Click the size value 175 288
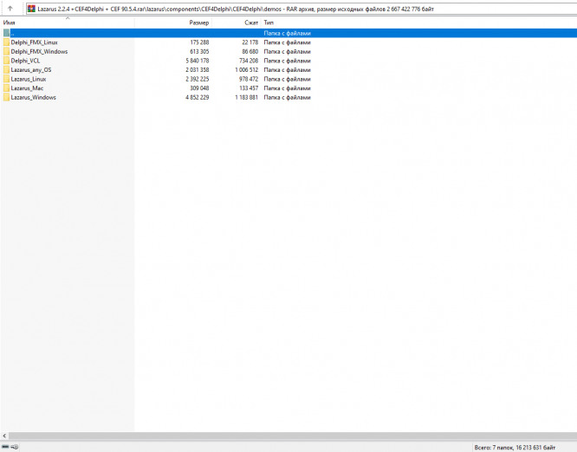This screenshot has width=577, height=452. tap(199, 42)
